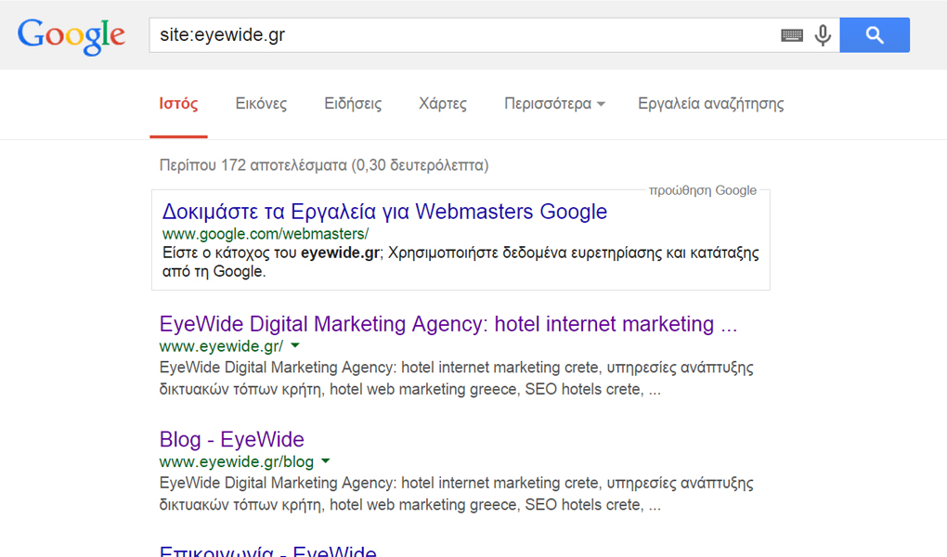
Task: Visit www.google.com/webmasters/ URL link
Action: 266,233
